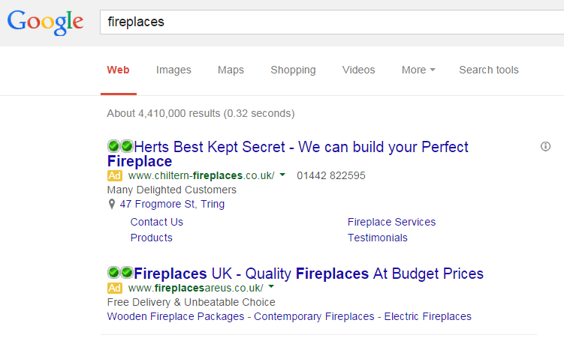Click second green checkmark badge on Fireplaces UK ad
Screen dimensions: 564x344
coord(127,273)
